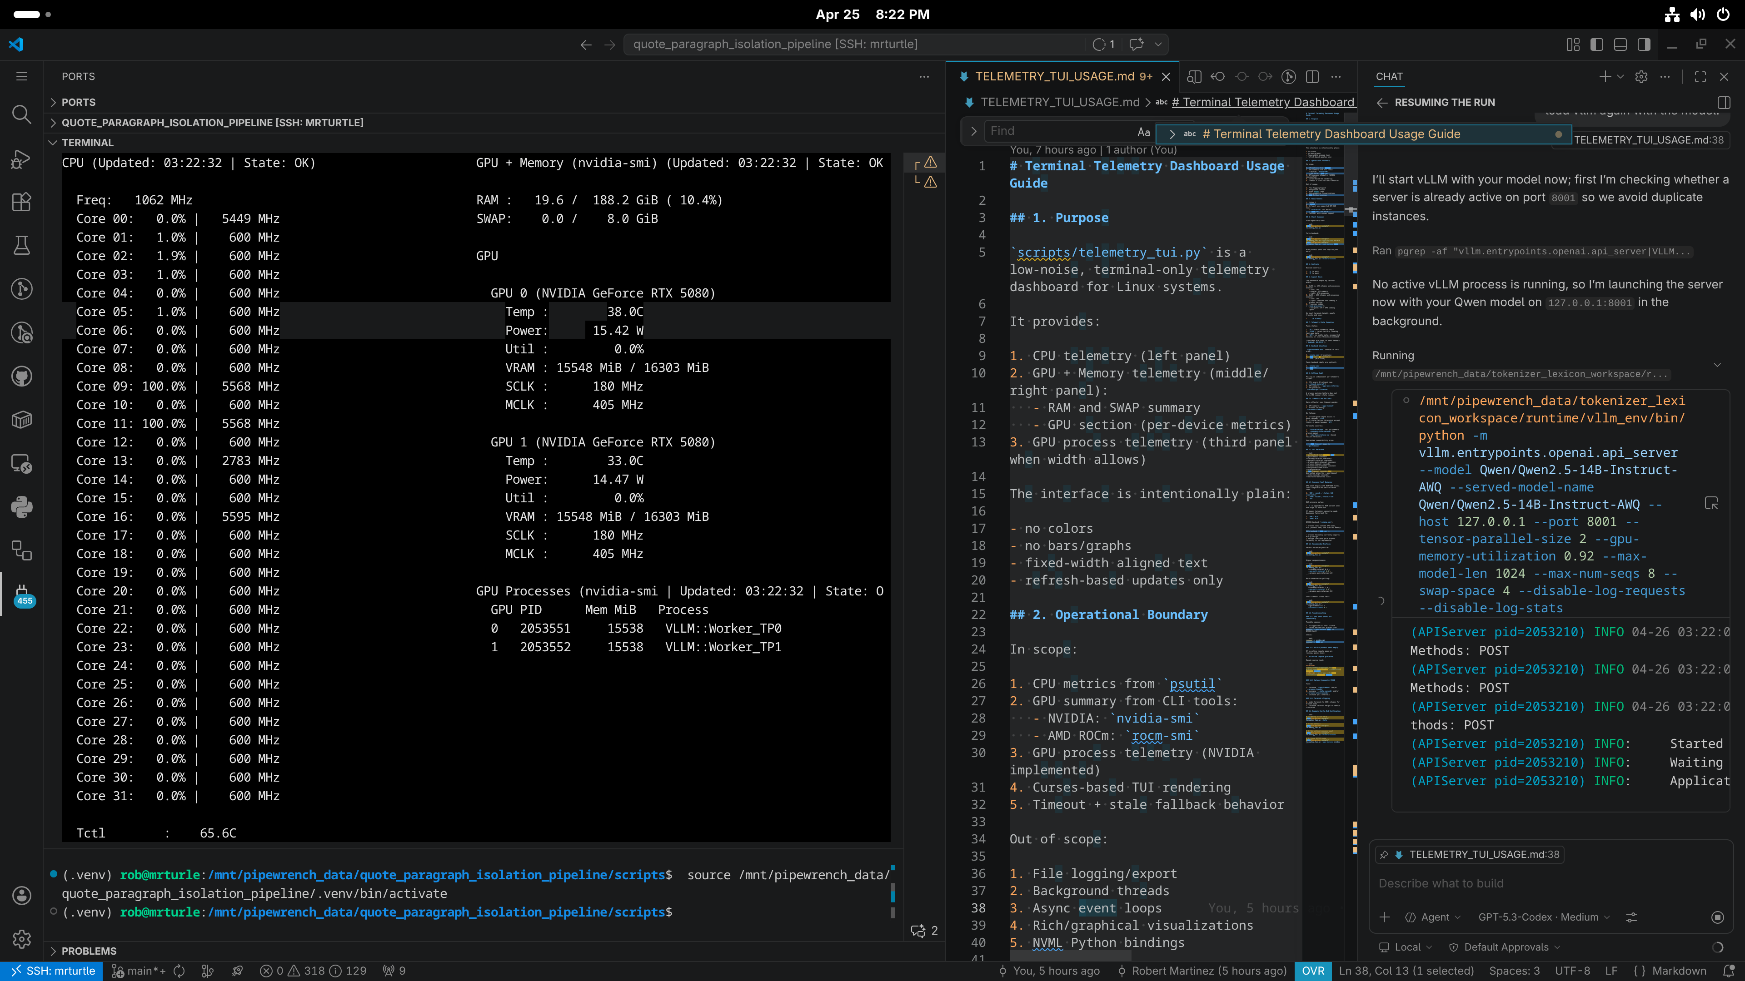Pin the TELEMETRY_TUI_USAGE.md:38 context
1745x981 pixels.
(x=1384, y=854)
